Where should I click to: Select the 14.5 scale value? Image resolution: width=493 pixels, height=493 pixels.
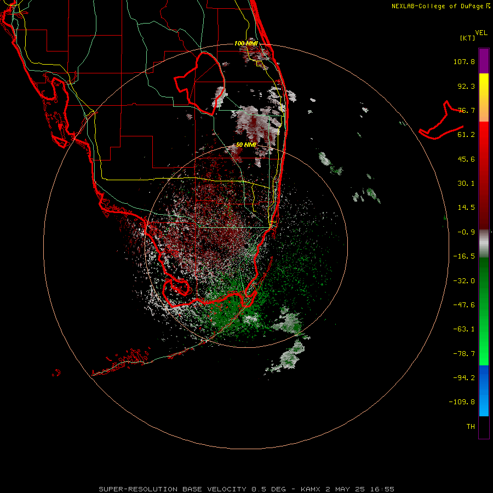click(x=466, y=208)
